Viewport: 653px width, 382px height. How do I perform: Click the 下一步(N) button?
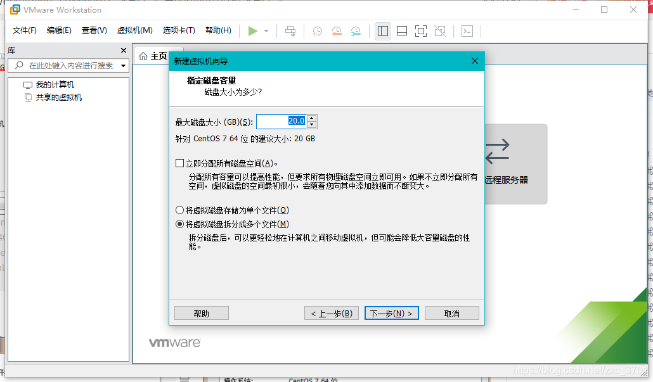point(391,312)
